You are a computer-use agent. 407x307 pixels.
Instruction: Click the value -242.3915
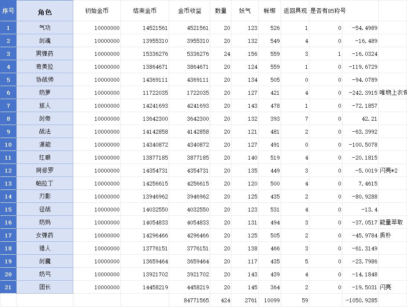pos(363,93)
